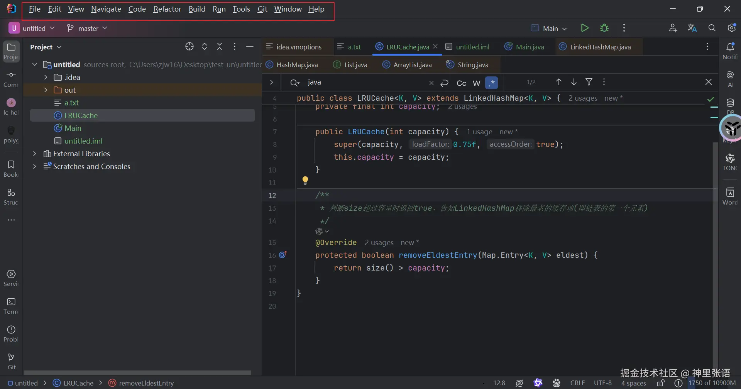
Task: Disable the Regex search option
Action: 492,83
